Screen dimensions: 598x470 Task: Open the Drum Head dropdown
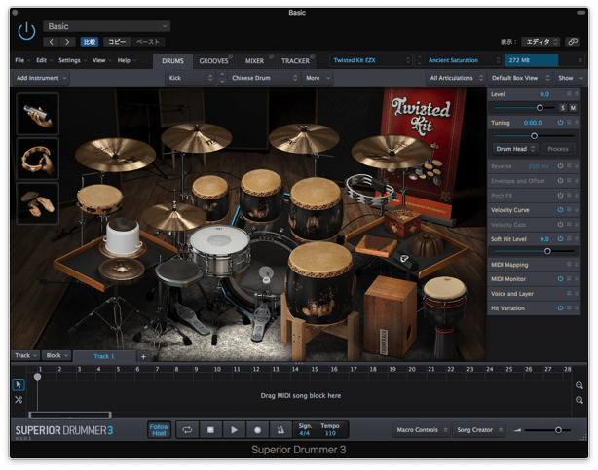(515, 149)
